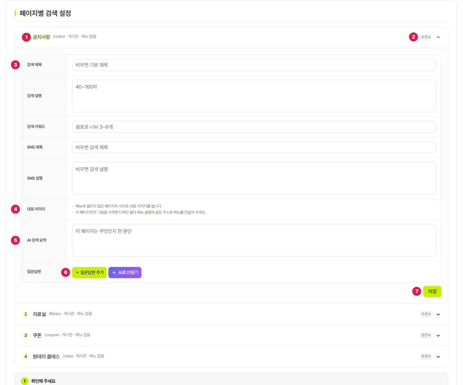Select the SNS 제목 input field

coord(254,147)
